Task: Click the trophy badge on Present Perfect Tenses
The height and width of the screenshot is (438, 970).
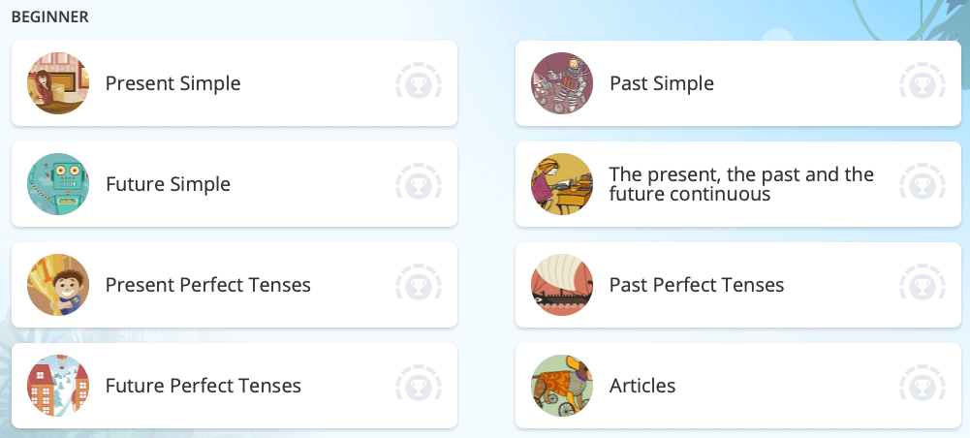Action: [x=419, y=285]
